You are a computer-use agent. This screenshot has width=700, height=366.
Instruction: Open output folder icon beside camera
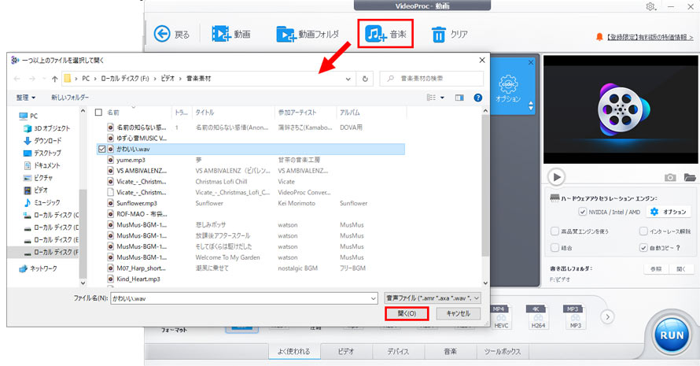(690, 177)
